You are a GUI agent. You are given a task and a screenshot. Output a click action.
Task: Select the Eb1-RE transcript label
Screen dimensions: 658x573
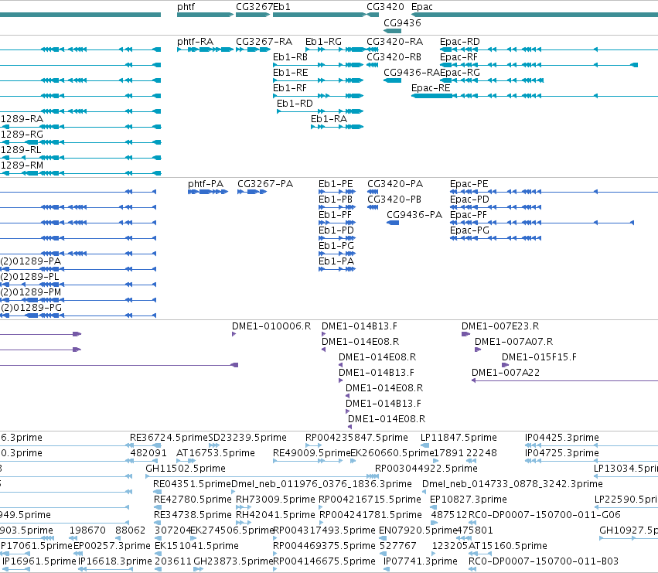click(x=291, y=73)
